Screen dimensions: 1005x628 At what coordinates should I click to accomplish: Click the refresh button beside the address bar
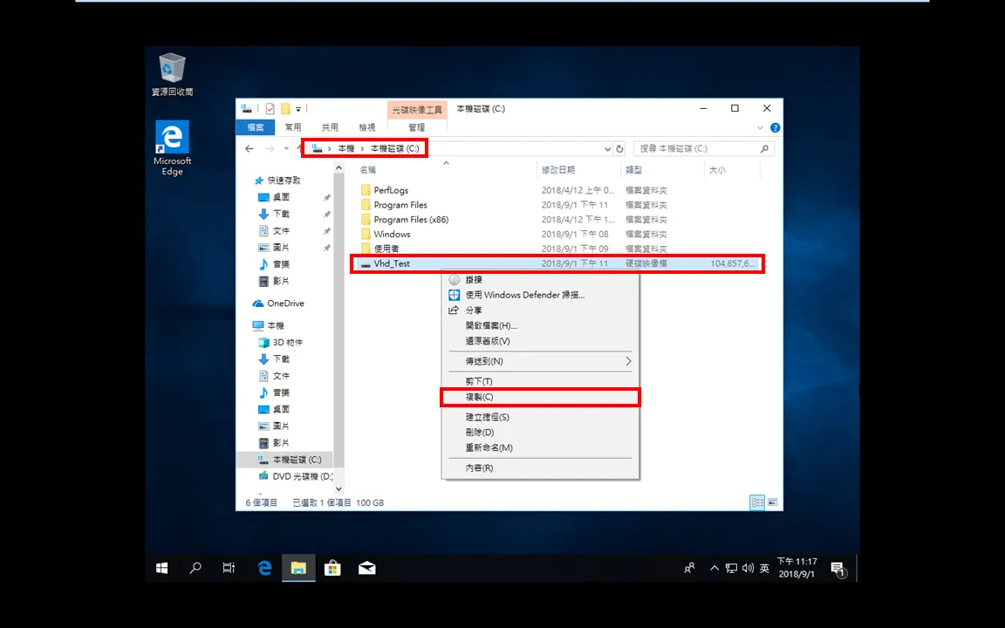(x=619, y=148)
